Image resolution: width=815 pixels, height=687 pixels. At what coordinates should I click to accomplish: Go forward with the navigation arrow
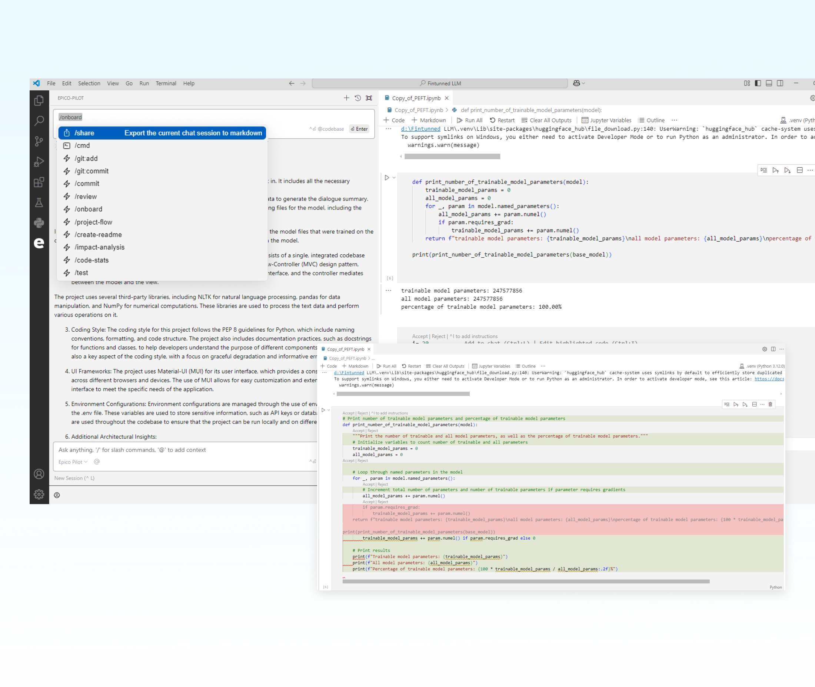point(303,83)
